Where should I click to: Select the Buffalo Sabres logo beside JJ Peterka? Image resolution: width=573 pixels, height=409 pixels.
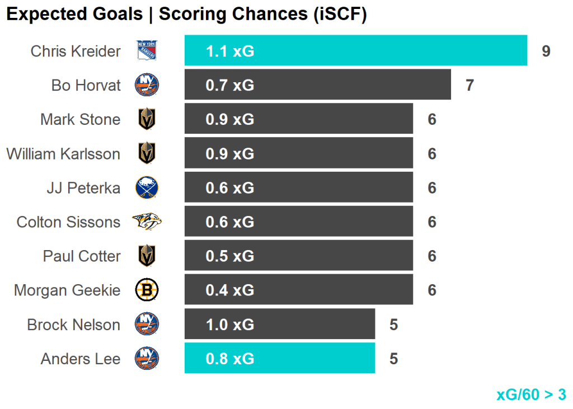pyautogui.click(x=147, y=187)
